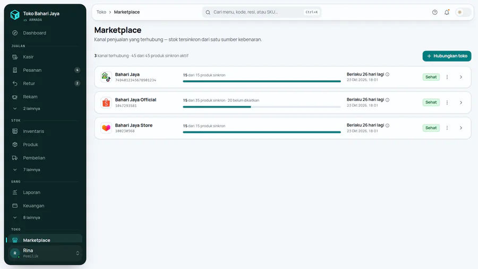Open the help question-mark icon
478x269 pixels.
point(434,12)
